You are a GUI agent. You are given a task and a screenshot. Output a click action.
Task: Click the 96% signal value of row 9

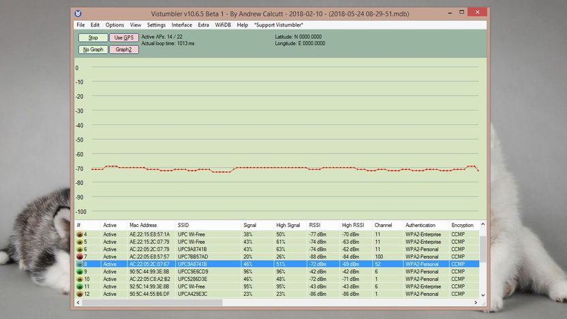(247, 271)
